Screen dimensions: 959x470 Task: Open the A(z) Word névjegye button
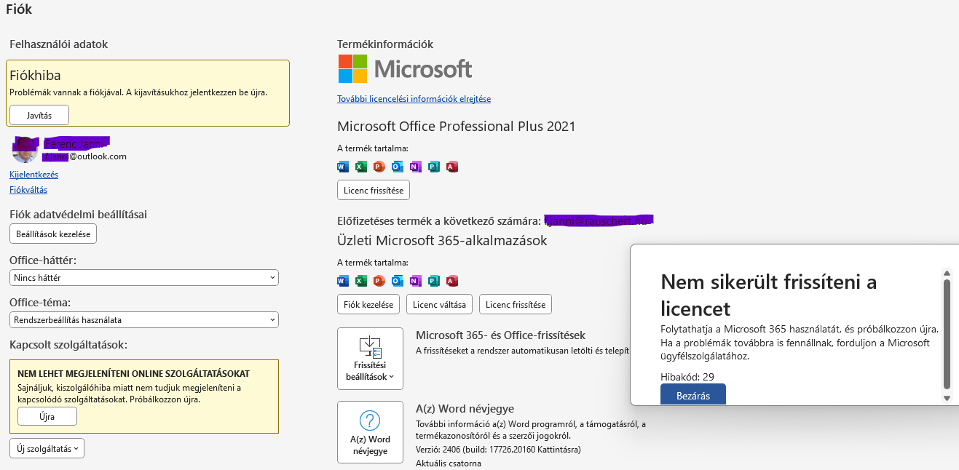(x=370, y=432)
